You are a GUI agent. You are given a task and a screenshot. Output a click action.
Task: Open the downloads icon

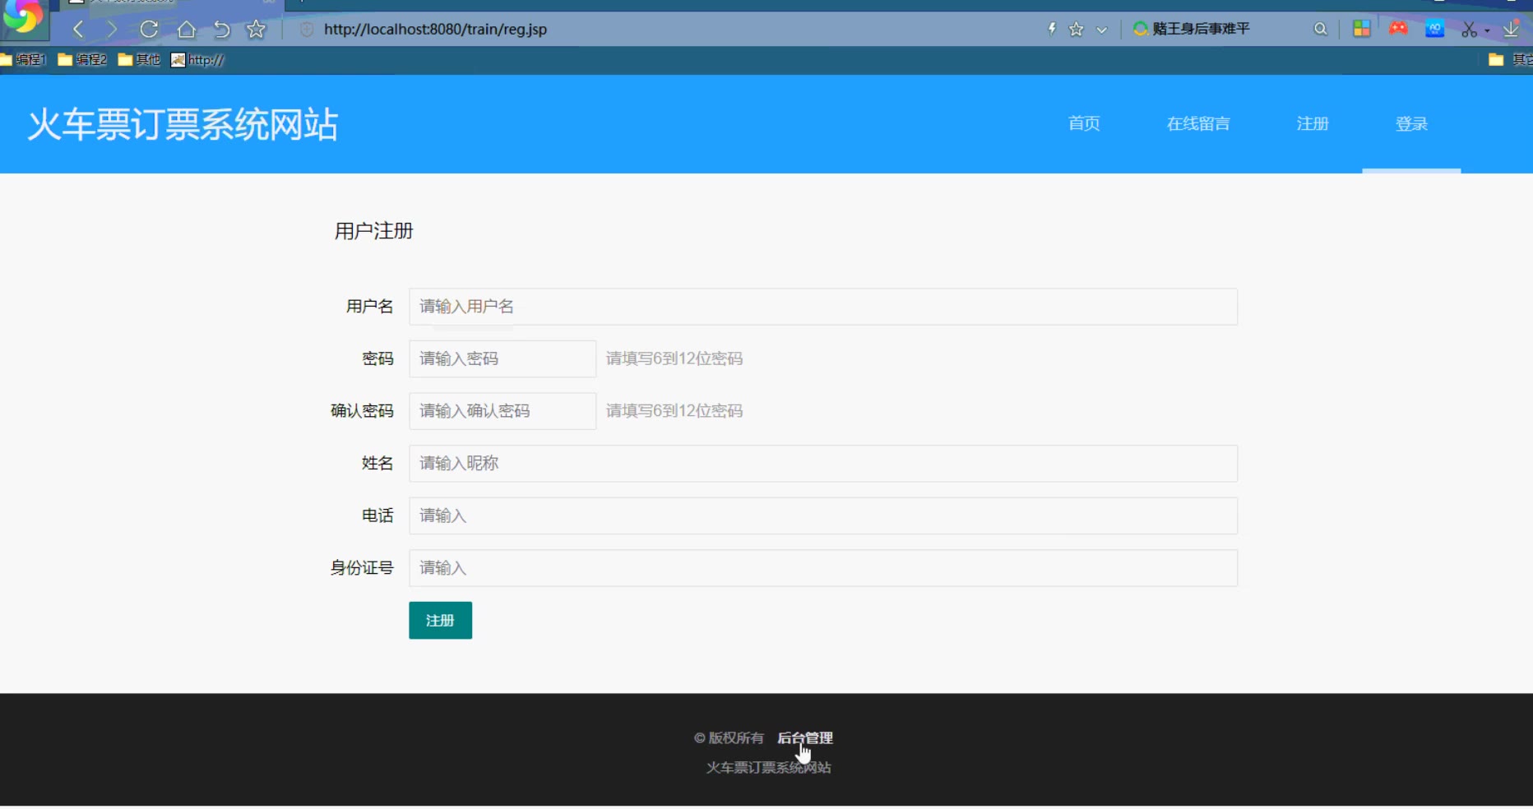[x=1512, y=29]
